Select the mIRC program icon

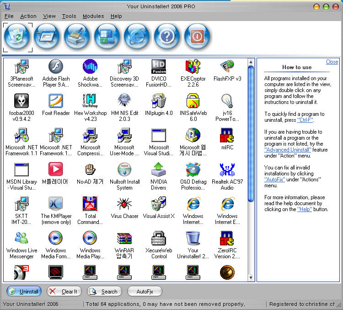pyautogui.click(x=227, y=135)
